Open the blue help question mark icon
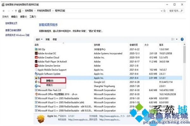The width and height of the screenshot is (190, 126). 182,39
